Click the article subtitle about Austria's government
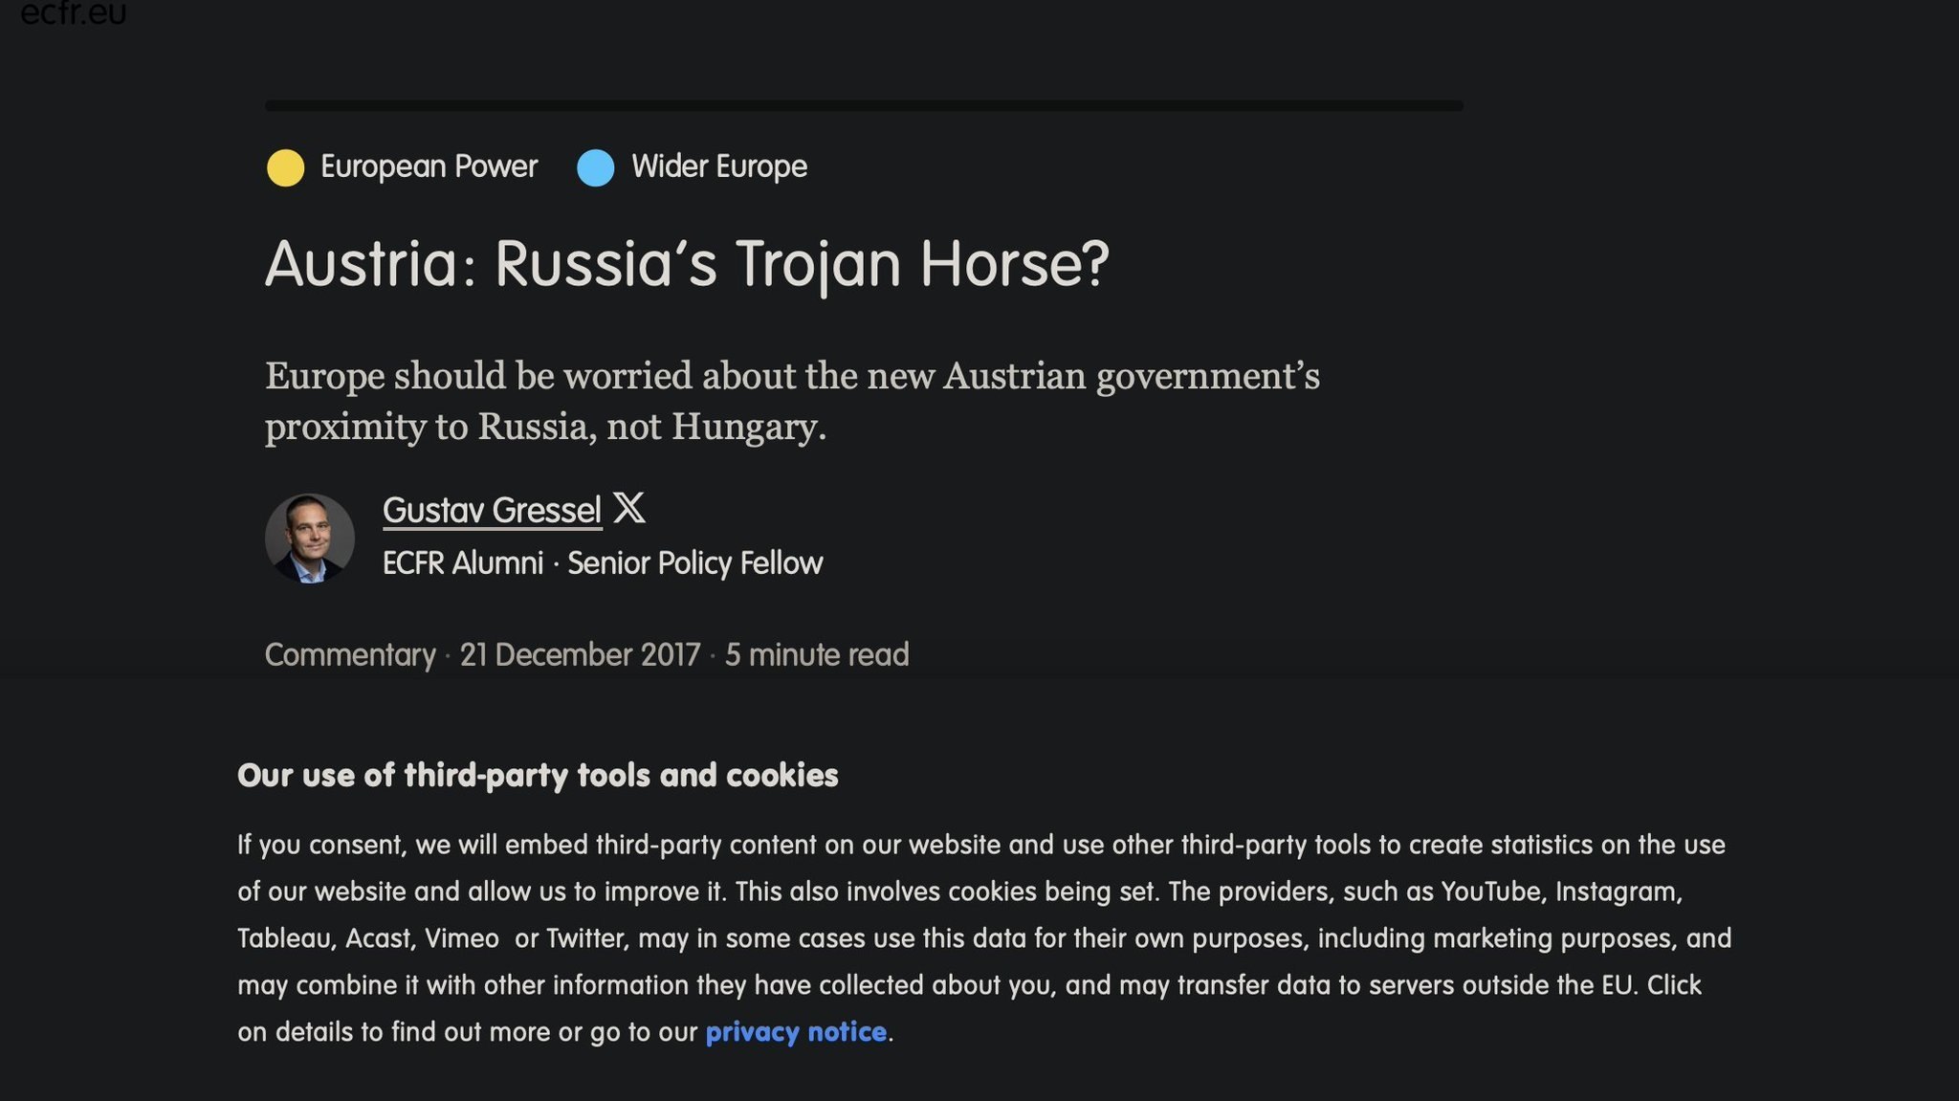 (x=791, y=401)
